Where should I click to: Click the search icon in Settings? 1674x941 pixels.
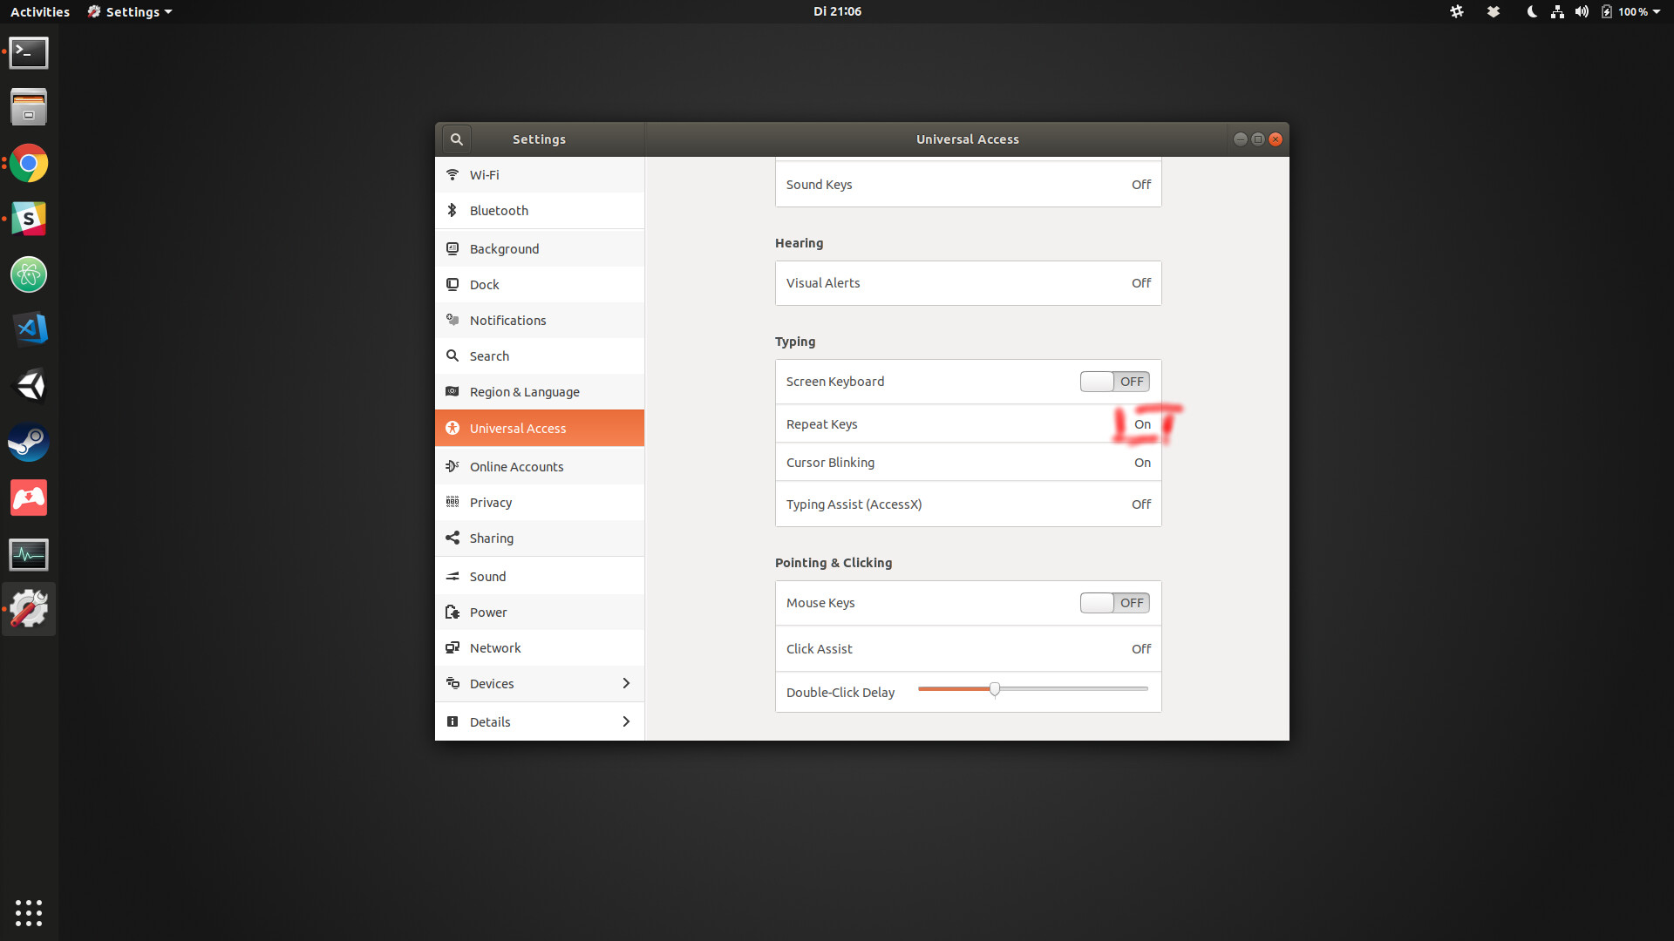pyautogui.click(x=457, y=139)
